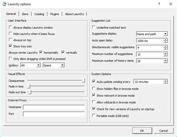177x137 pixels.
Task: Uncheck Show network in browse mode
Action: pos(94,95)
